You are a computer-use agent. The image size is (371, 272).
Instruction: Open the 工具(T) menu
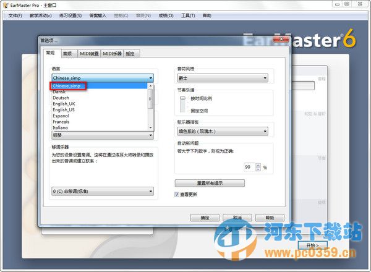click(188, 15)
